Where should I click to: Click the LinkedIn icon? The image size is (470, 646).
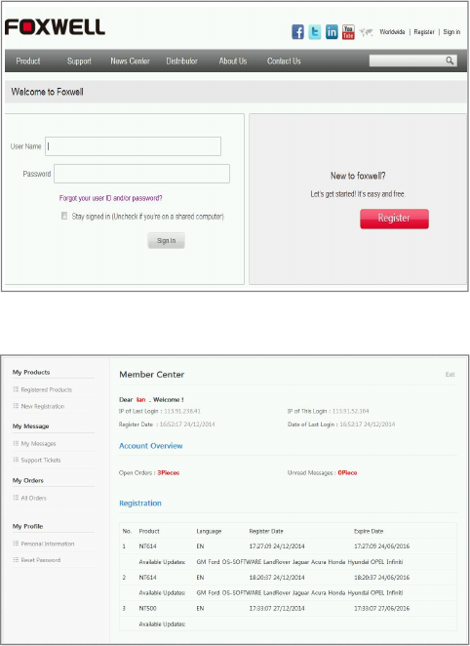[x=332, y=32]
